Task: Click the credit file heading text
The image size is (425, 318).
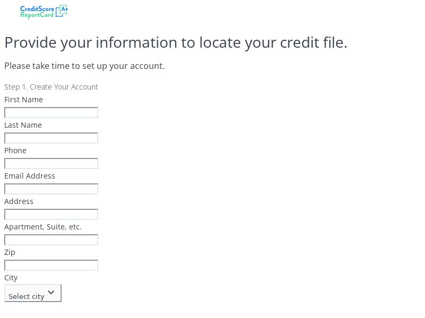Action: 176,42
